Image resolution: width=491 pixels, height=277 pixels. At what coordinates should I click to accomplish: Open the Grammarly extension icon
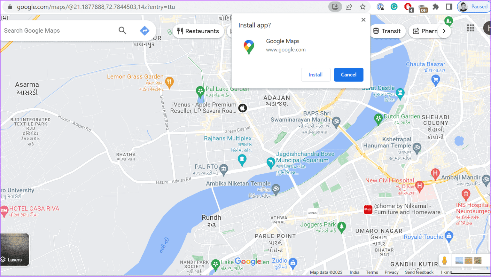pyautogui.click(x=394, y=7)
